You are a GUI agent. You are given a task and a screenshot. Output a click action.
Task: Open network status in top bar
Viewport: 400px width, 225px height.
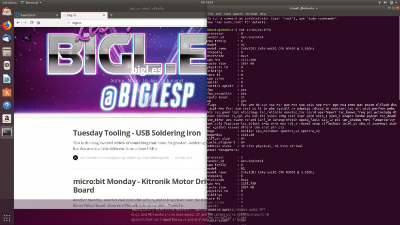tap(379, 2)
